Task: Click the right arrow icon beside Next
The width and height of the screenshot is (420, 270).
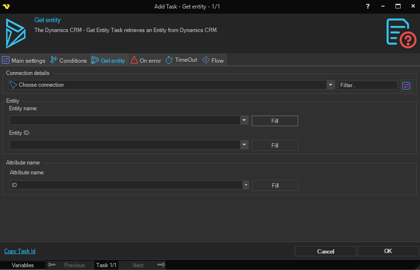Action: click(161, 265)
